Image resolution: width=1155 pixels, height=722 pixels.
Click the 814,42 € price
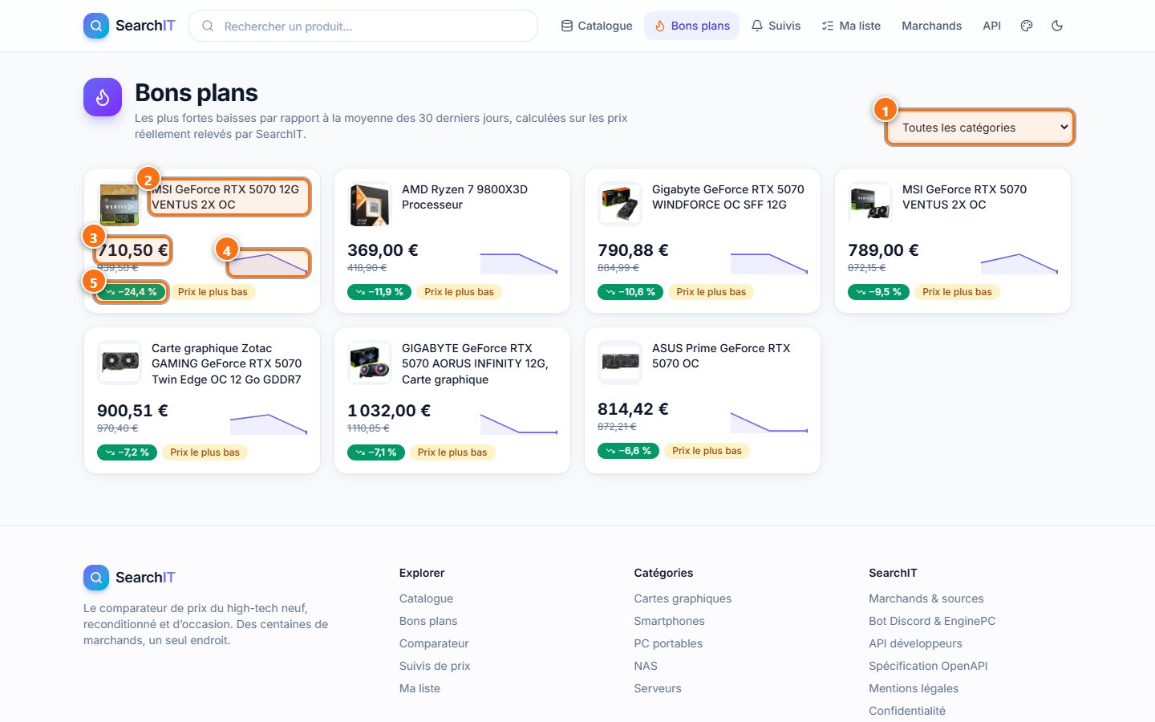pyautogui.click(x=633, y=409)
